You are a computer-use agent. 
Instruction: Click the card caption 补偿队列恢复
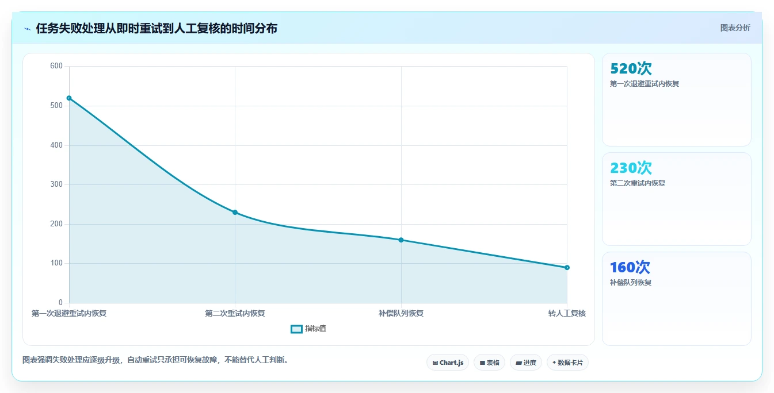(x=631, y=283)
